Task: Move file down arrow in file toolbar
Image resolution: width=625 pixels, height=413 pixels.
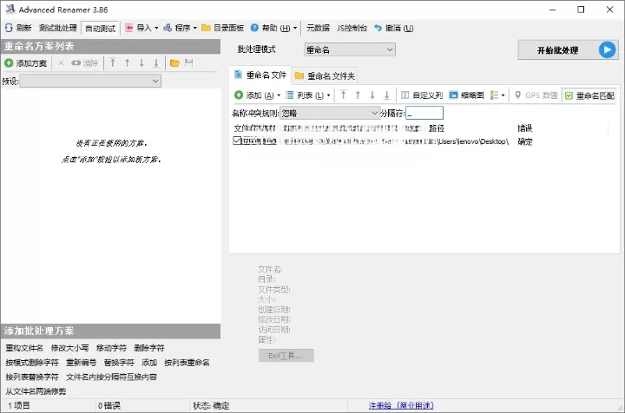Action: (372, 95)
